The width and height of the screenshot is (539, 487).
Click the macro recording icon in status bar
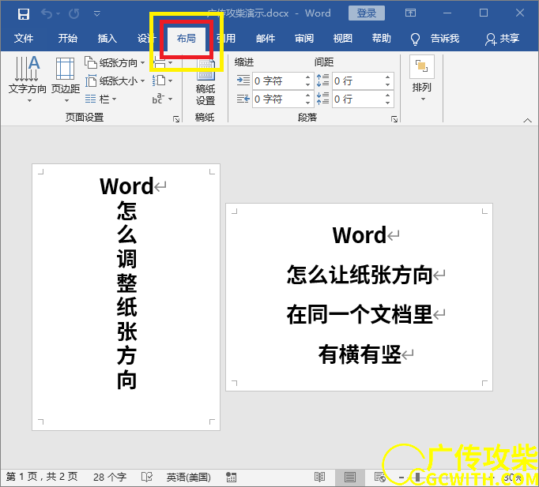tap(231, 477)
